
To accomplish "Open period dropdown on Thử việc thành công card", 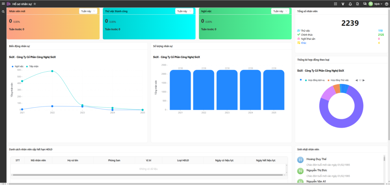I will pyautogui.click(x=184, y=11).
